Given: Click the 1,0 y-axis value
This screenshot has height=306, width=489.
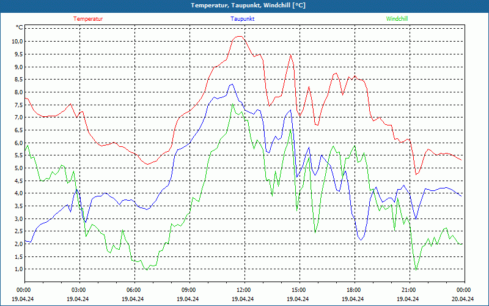Looking at the screenshot, I should (x=19, y=269).
